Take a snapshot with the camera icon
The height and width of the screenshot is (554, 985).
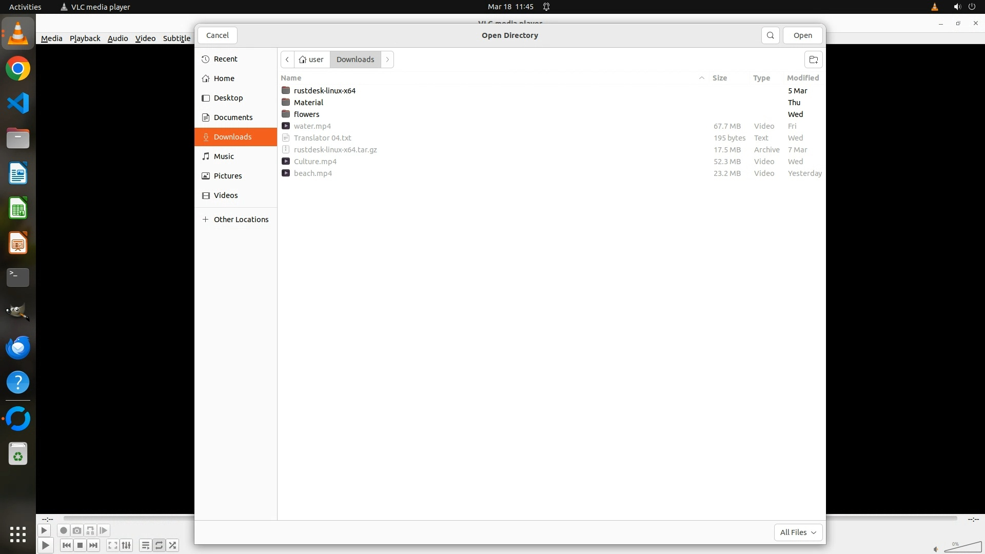(77, 530)
